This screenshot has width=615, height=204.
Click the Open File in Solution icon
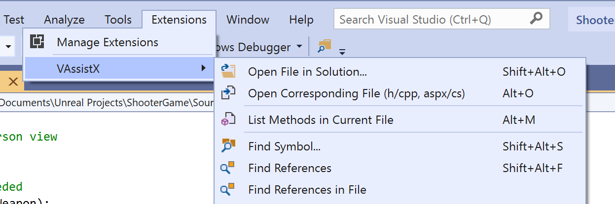pos(228,72)
